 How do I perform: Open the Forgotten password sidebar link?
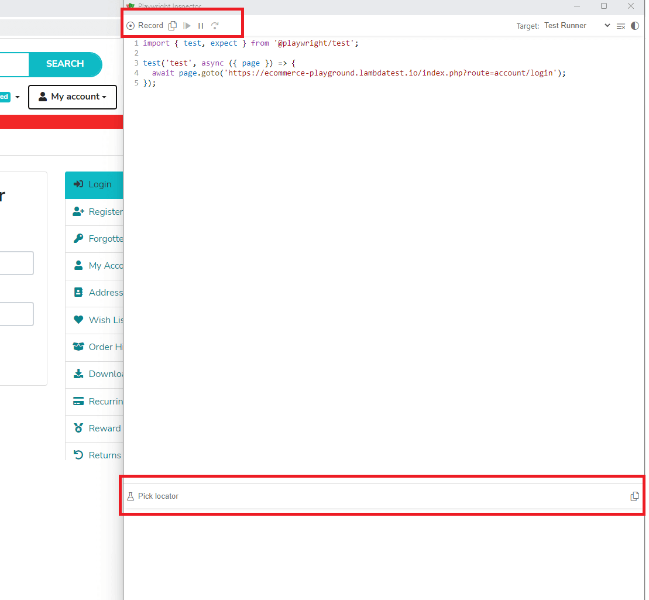(94, 239)
